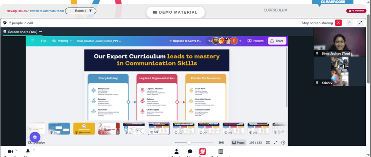Click the Public Performance column header
Viewport: 371px width, 157px height.
click(206, 78)
